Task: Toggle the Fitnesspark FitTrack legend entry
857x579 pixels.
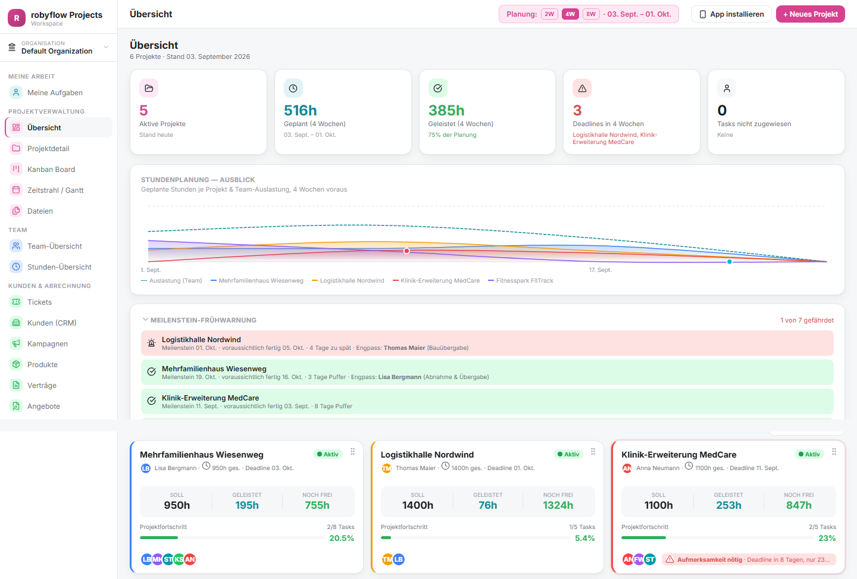Action: point(521,281)
